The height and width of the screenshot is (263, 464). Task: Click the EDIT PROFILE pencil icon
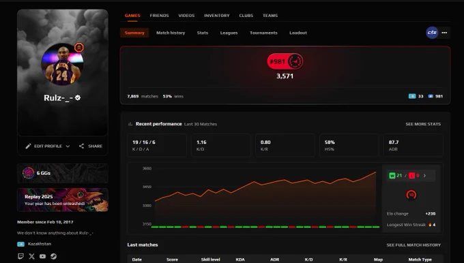28,146
